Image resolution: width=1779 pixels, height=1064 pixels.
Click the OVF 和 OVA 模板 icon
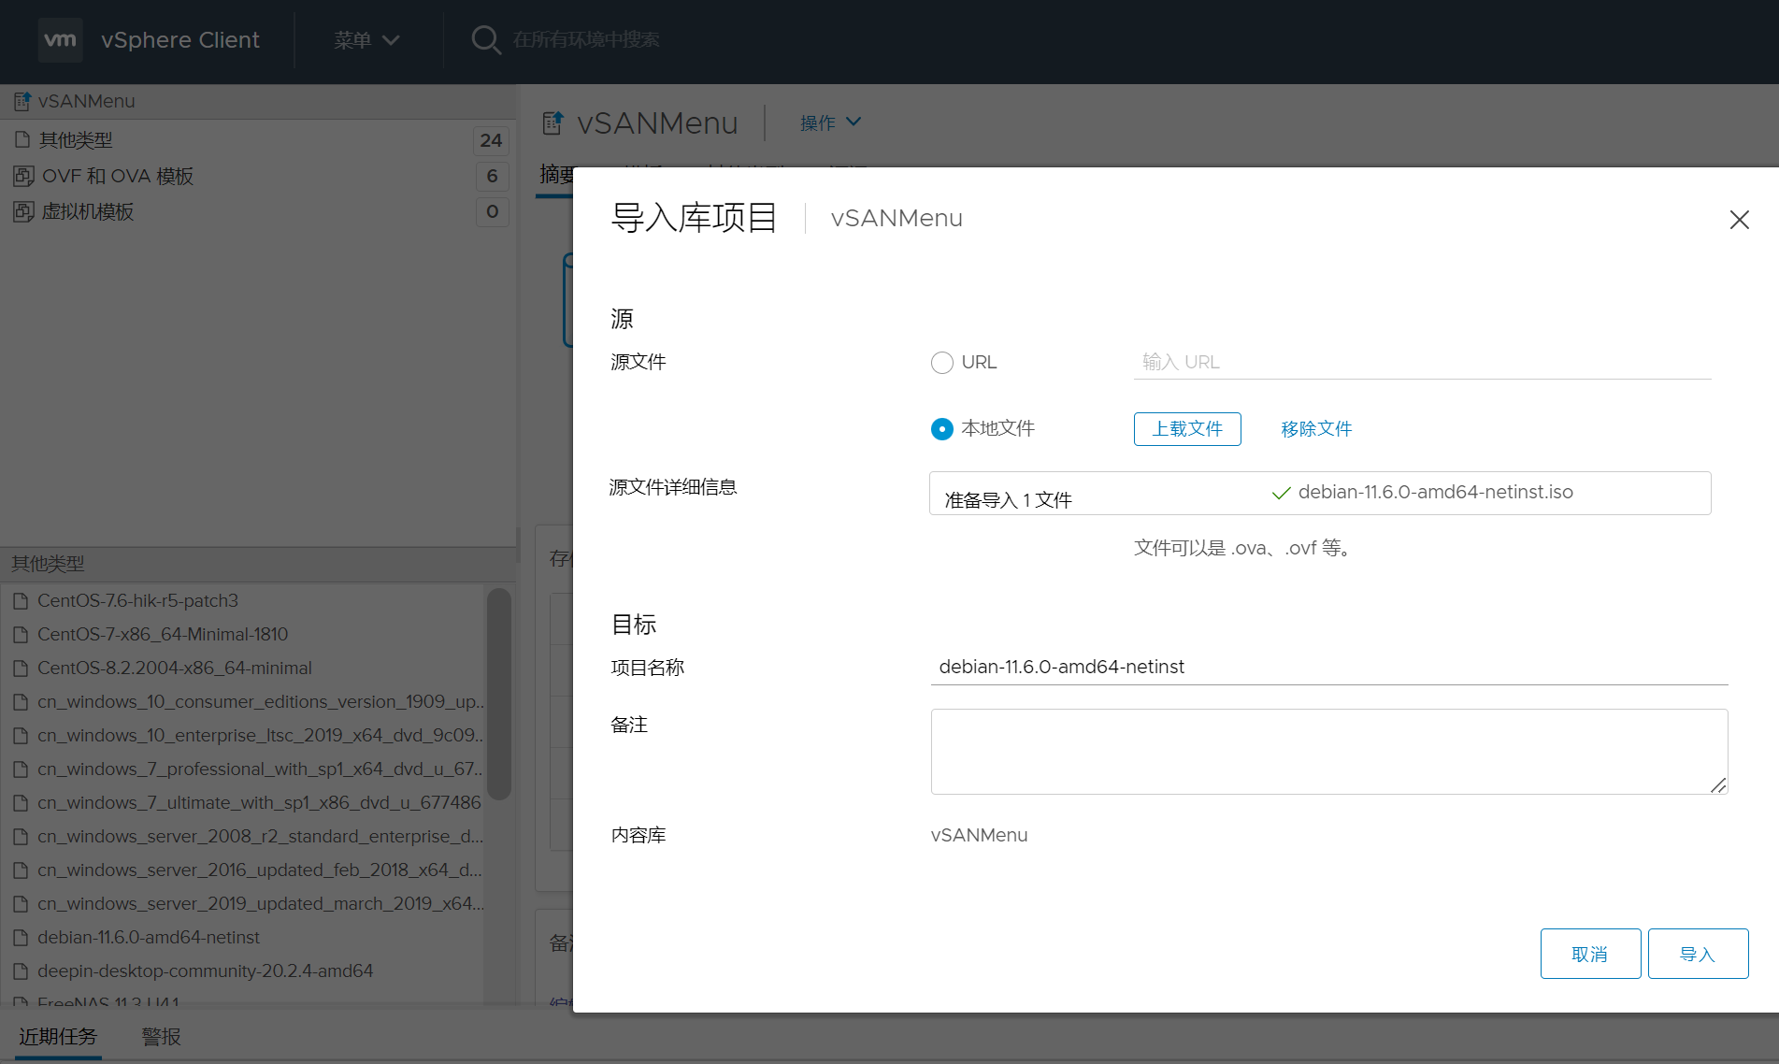pos(22,176)
